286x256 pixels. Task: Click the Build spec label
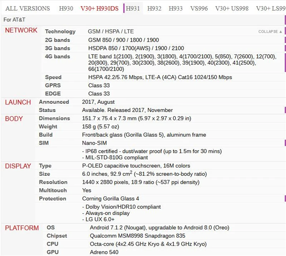pyautogui.click(x=46, y=135)
